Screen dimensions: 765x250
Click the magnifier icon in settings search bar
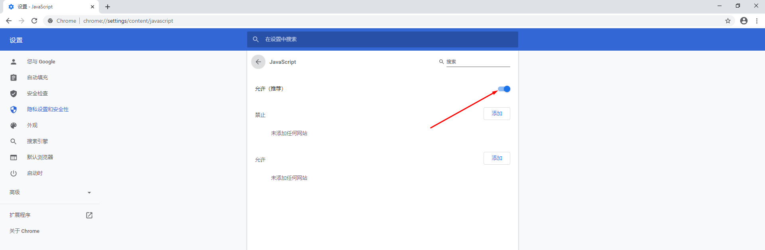[x=256, y=39]
